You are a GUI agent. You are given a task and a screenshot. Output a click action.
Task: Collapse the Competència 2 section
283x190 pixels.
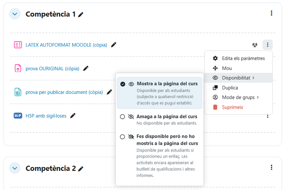point(15,168)
